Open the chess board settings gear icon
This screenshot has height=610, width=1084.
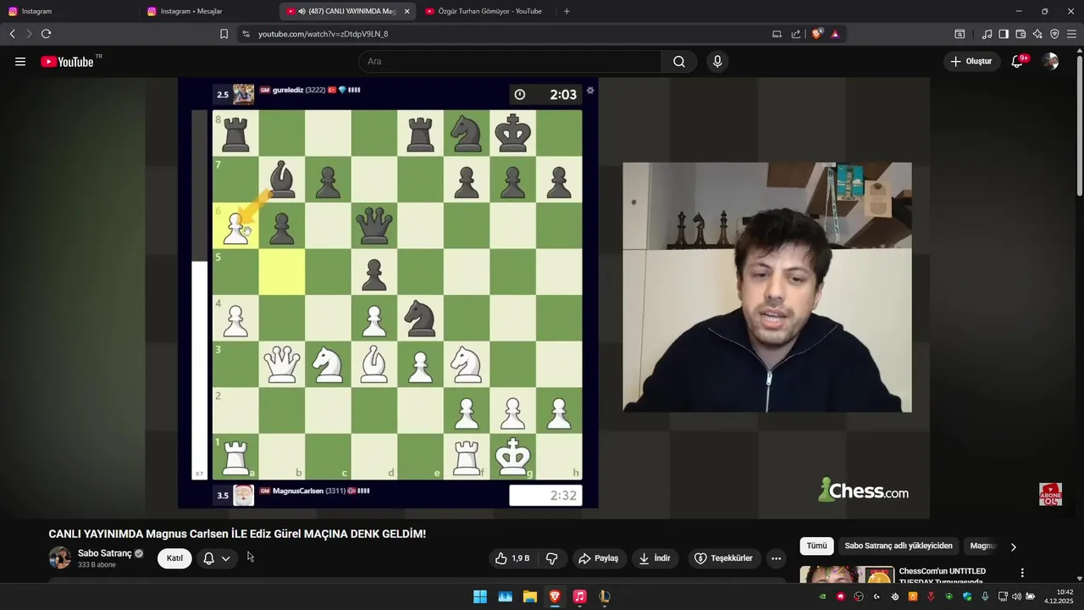tap(590, 91)
